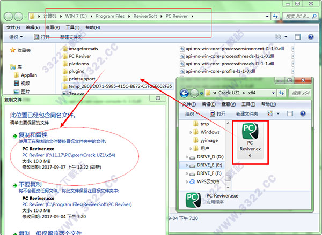The image size is (322, 235).
Task: Expand the 用户 folder in x64 tree
Action: (191, 148)
